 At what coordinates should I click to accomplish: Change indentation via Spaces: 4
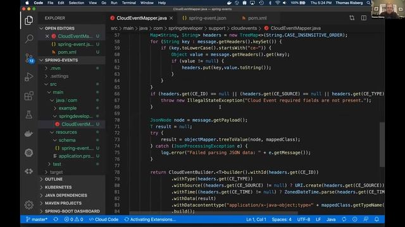tap(282, 219)
